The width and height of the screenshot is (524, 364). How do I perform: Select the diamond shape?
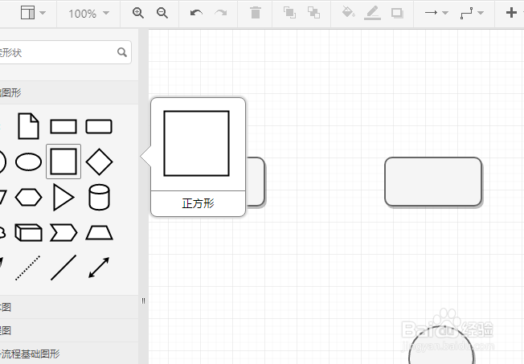tap(99, 162)
